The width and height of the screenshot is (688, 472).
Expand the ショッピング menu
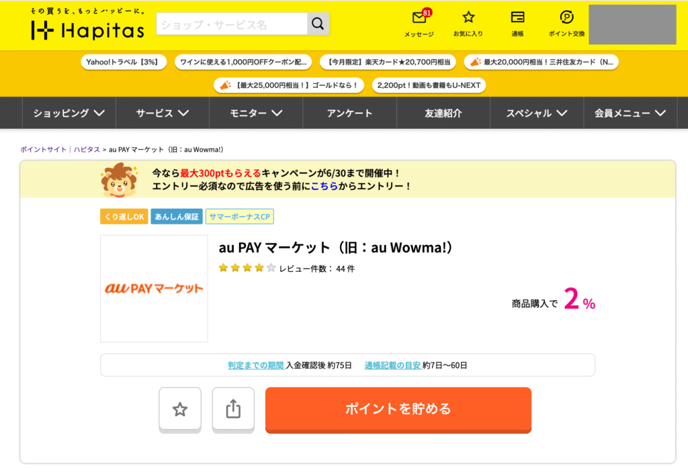(x=69, y=113)
